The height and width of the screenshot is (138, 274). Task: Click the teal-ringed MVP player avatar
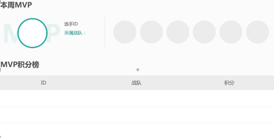point(32,33)
